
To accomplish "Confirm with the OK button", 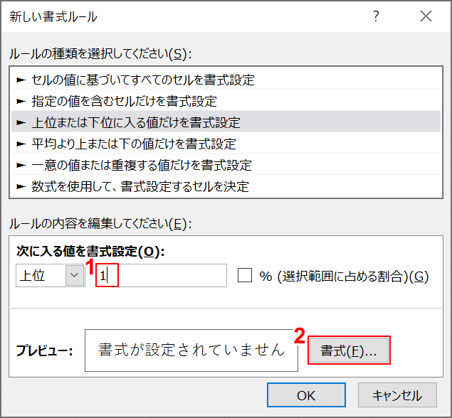I will (x=306, y=395).
